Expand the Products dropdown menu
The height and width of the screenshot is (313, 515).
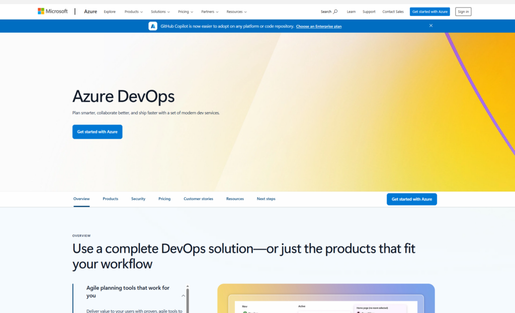pyautogui.click(x=134, y=12)
